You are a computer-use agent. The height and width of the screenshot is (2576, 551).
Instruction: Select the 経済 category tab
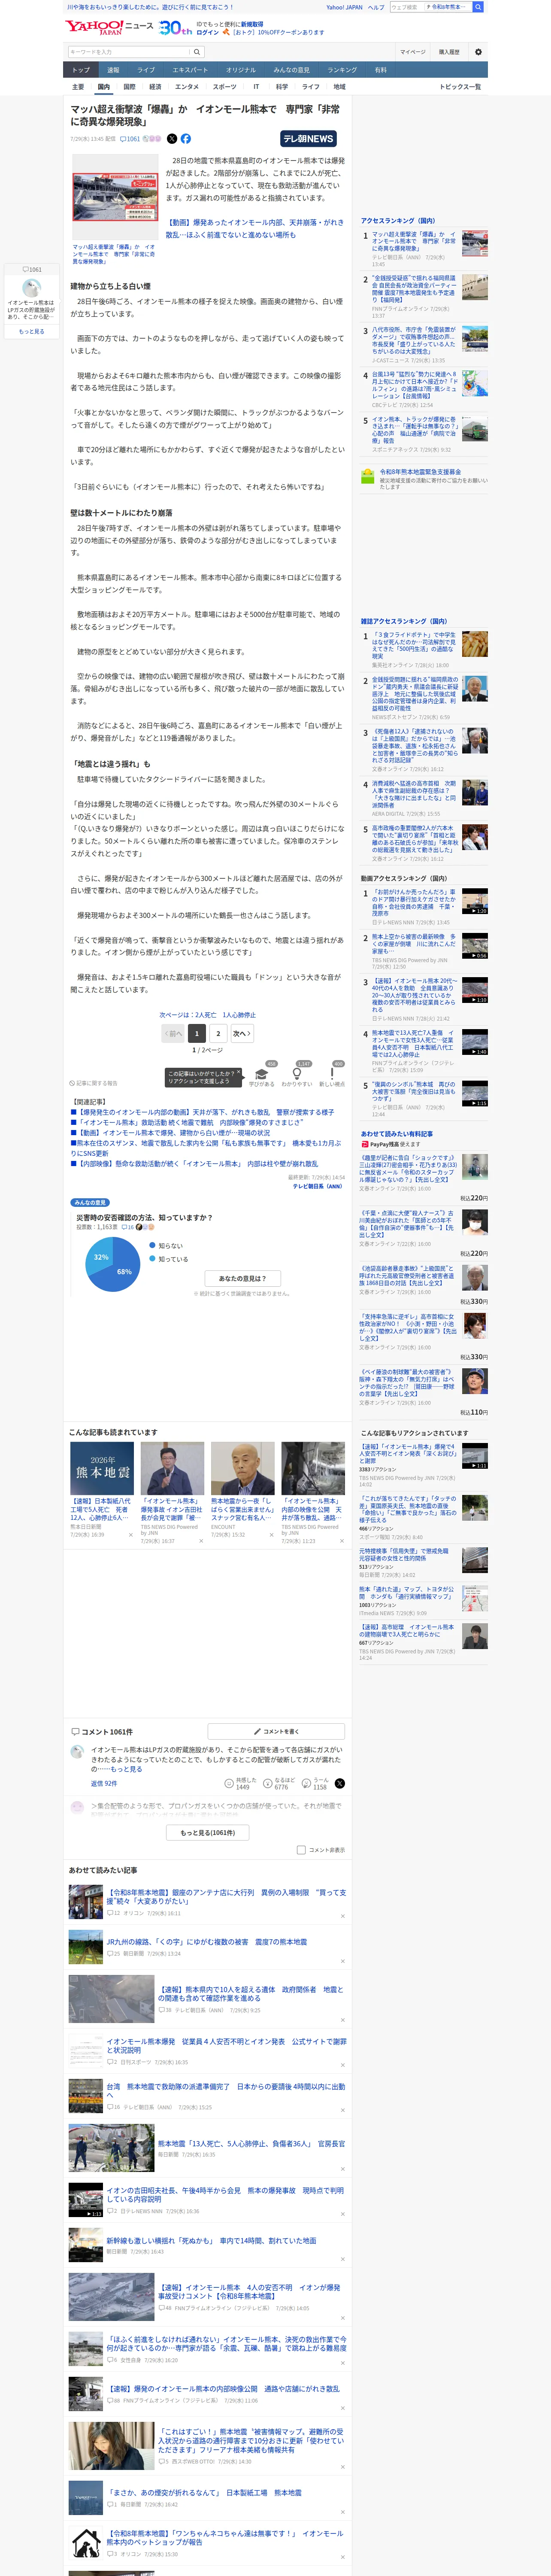coord(155,87)
